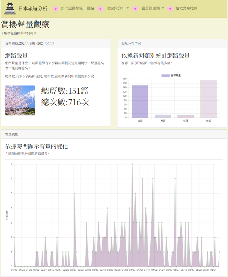Viewport: 228px width, 277px height.
Task: Click the sakura icon beside 熱門旅遊地區、景點
Action: (55, 9)
